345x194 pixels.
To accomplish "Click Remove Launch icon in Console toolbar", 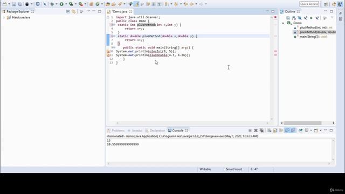I will pyautogui.click(x=256, y=130).
